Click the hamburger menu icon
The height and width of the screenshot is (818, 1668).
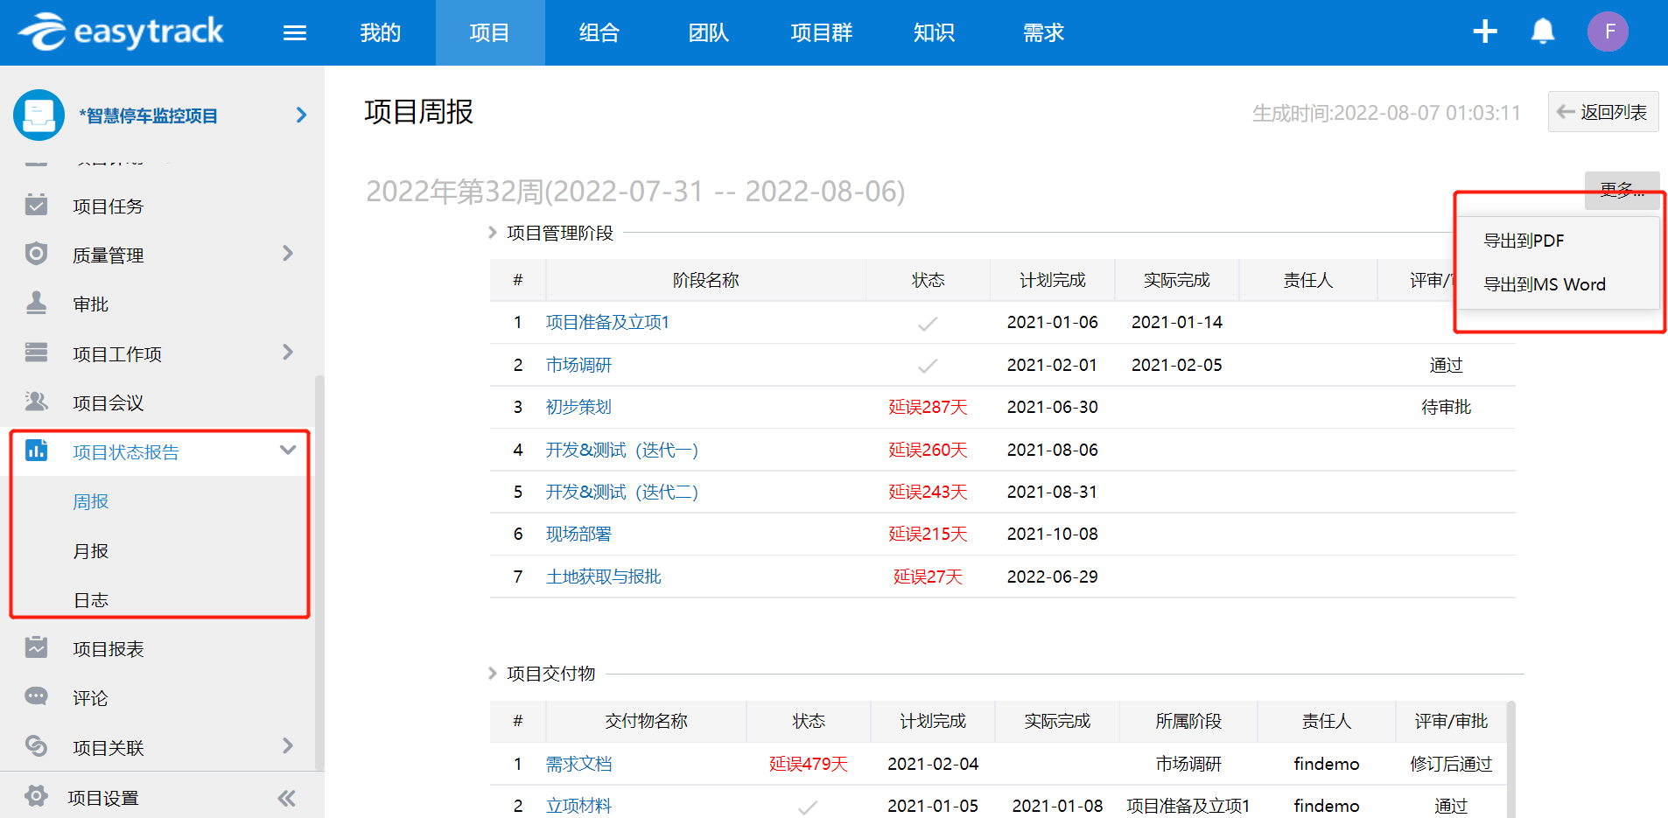click(x=295, y=33)
